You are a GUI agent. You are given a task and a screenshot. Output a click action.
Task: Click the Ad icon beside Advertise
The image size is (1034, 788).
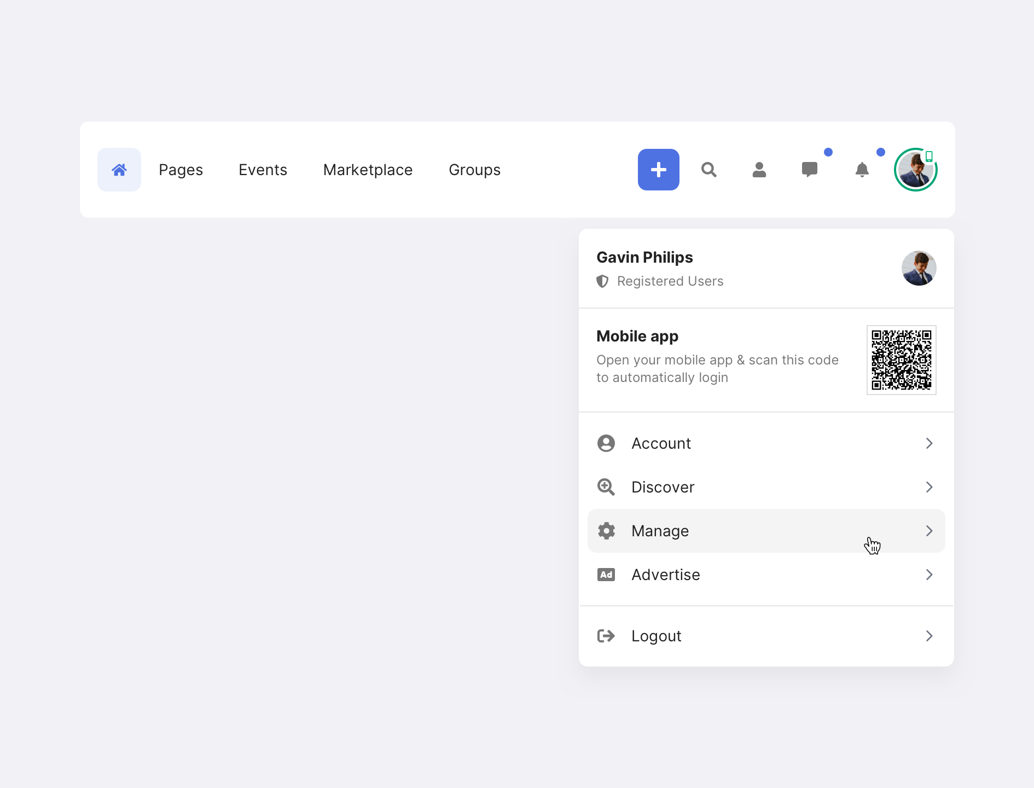tap(606, 575)
